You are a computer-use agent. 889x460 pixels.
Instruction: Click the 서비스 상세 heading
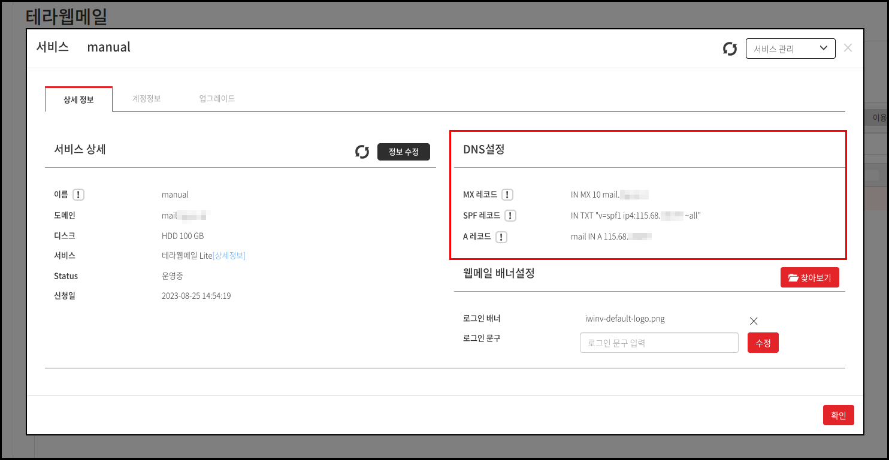[x=80, y=149]
